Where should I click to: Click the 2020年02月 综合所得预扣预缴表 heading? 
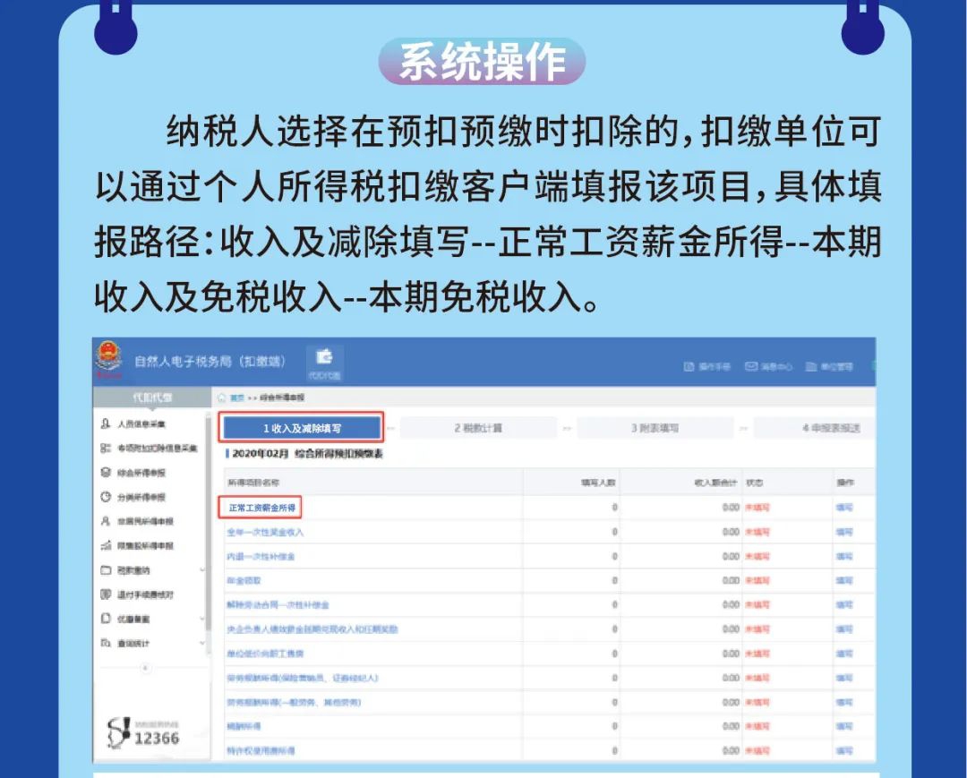click(308, 454)
